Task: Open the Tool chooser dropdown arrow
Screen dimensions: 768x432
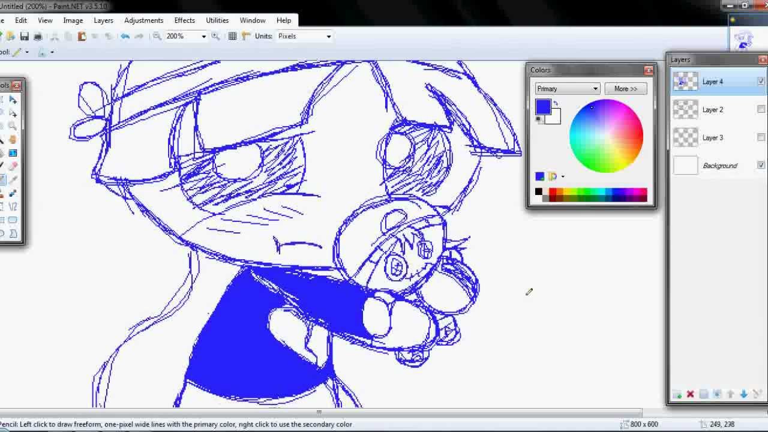Action: coord(26,52)
